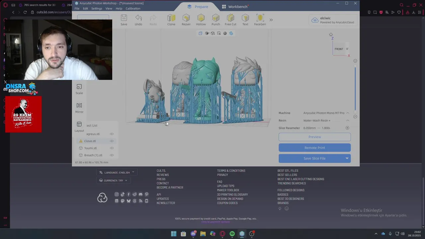Switch to the Workbench tab
This screenshot has height=239, width=425.
pyautogui.click(x=235, y=7)
